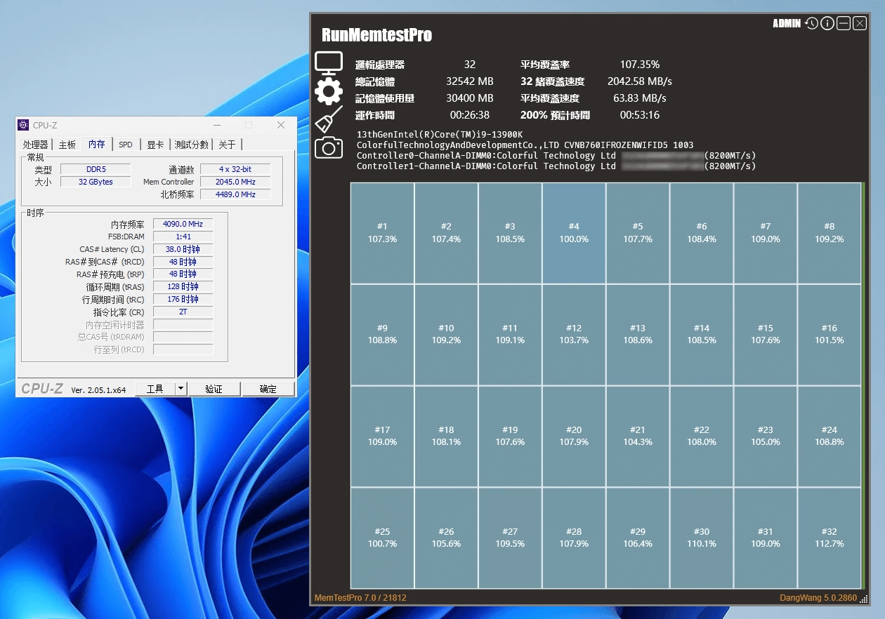Click the info icon next to ADMIN

click(x=827, y=23)
